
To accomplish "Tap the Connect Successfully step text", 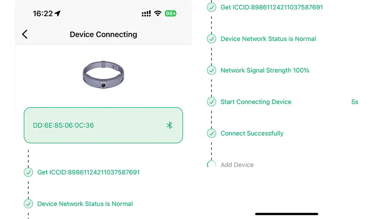I will 252,133.
